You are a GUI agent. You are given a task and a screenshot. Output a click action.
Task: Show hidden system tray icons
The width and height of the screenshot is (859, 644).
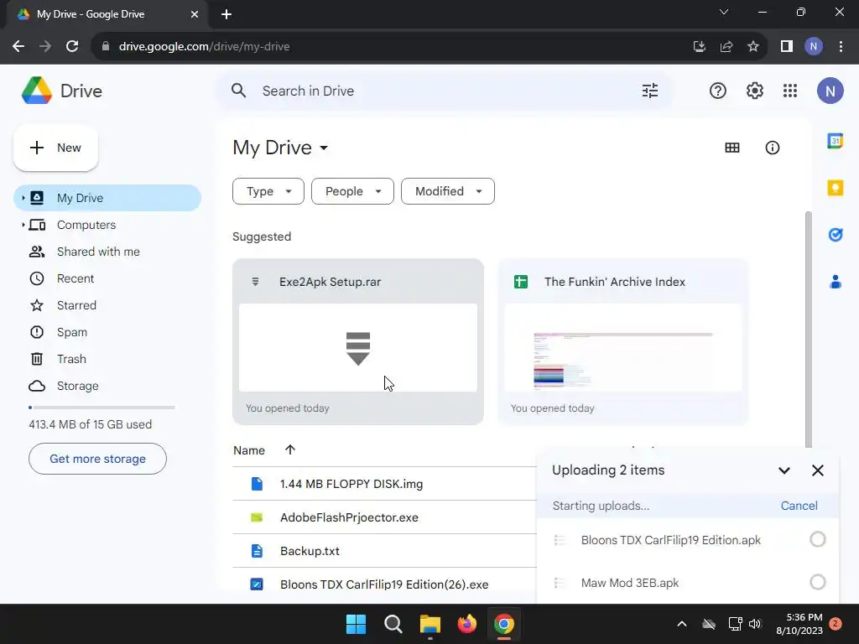(x=681, y=624)
